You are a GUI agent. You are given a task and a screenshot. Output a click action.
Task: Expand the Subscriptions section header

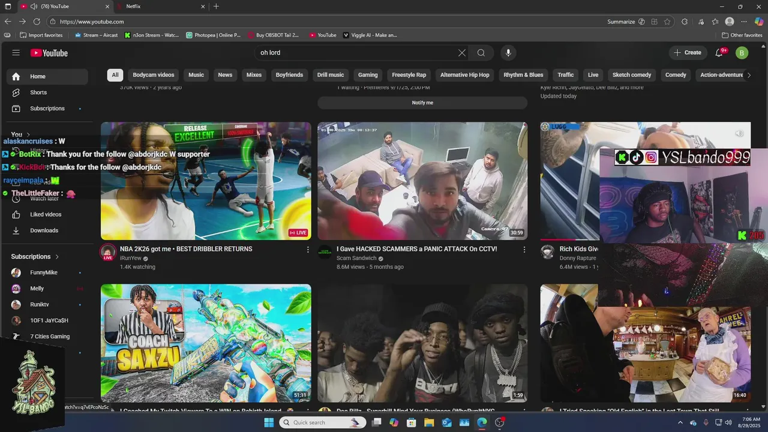click(x=35, y=257)
